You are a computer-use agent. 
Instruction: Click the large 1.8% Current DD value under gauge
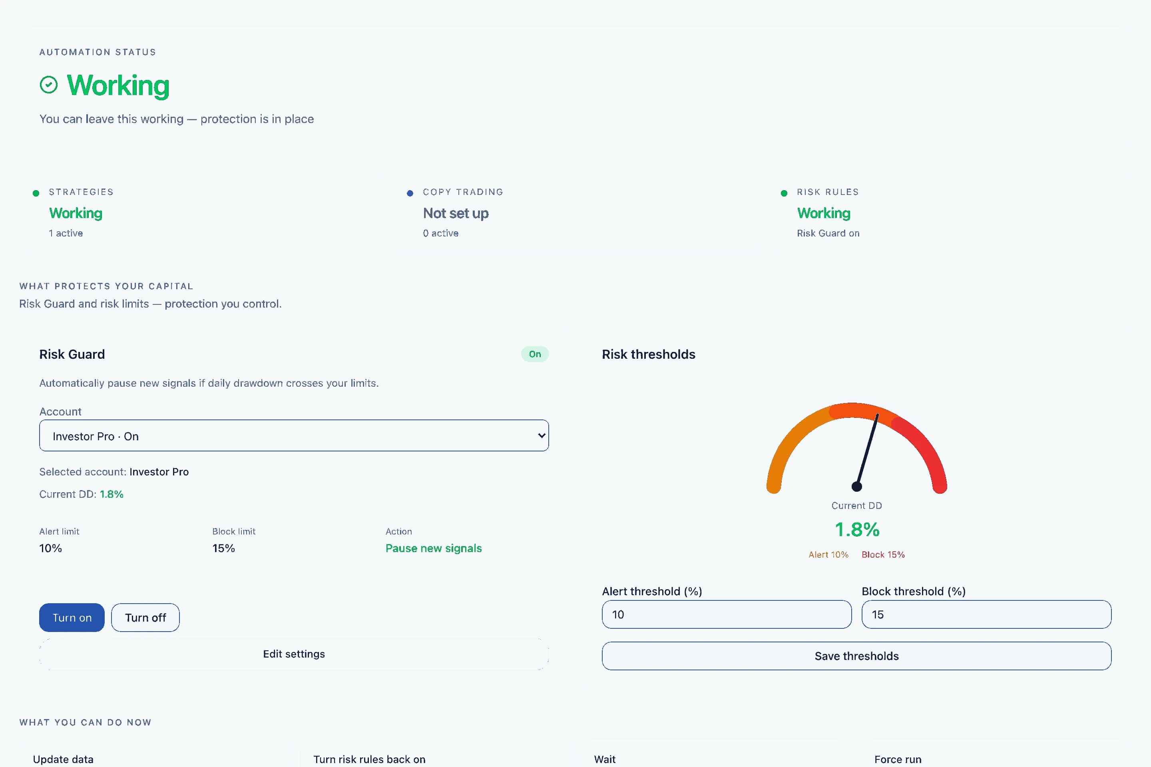857,529
